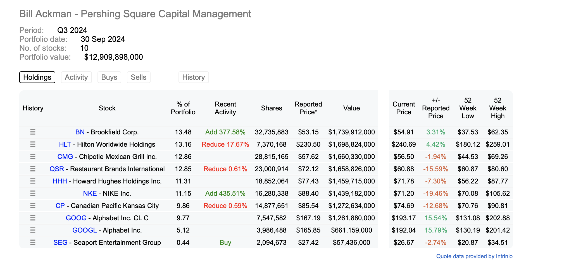The width and height of the screenshot is (576, 266).
Task: Open the BN ticker link
Action: click(x=80, y=132)
